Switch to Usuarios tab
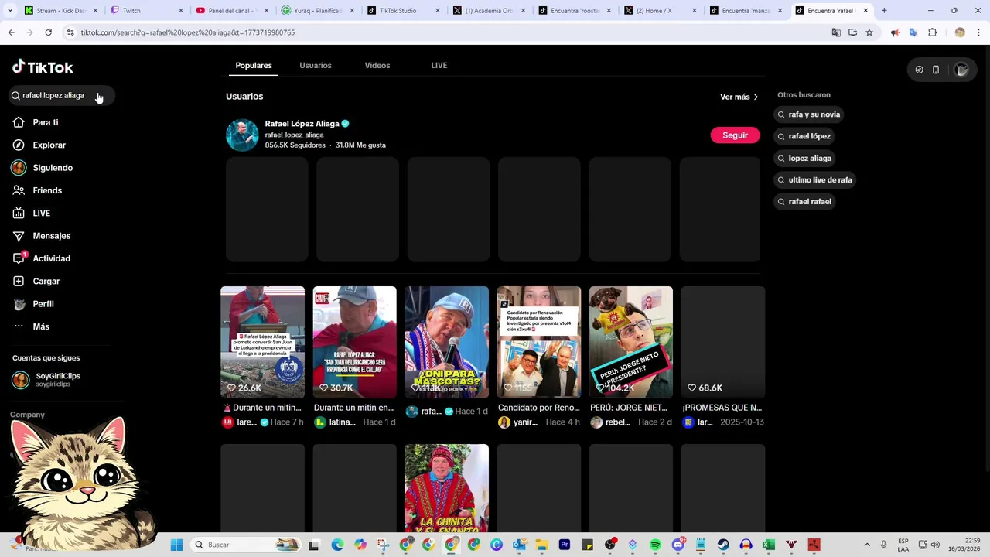Image resolution: width=990 pixels, height=557 pixels. [316, 66]
